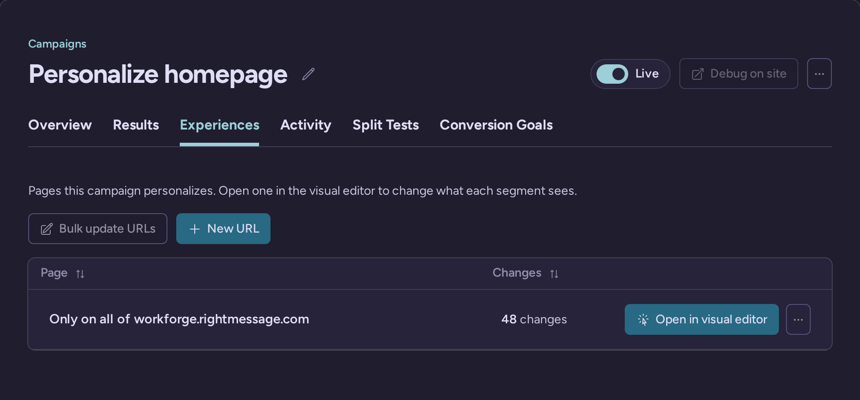Click the pencil icon to rename campaign
This screenshot has width=860, height=400.
(x=308, y=74)
